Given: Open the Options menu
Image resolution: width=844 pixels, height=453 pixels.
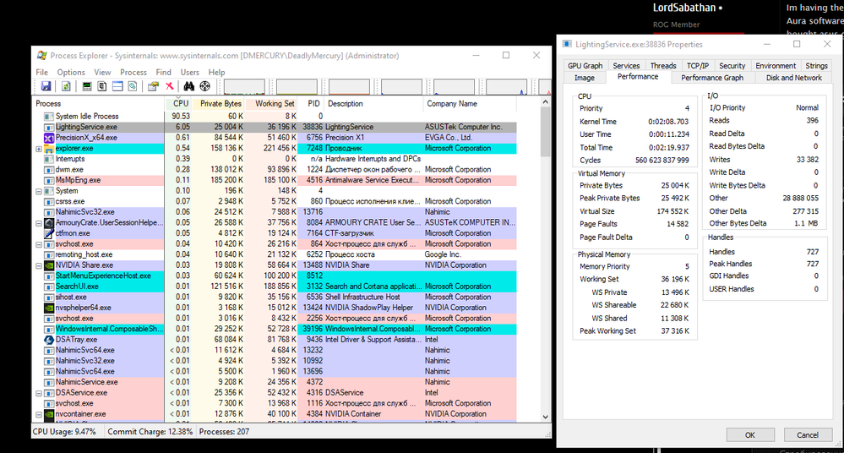Looking at the screenshot, I should tap(71, 72).
